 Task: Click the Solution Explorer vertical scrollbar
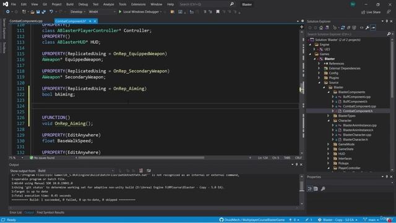point(392,71)
